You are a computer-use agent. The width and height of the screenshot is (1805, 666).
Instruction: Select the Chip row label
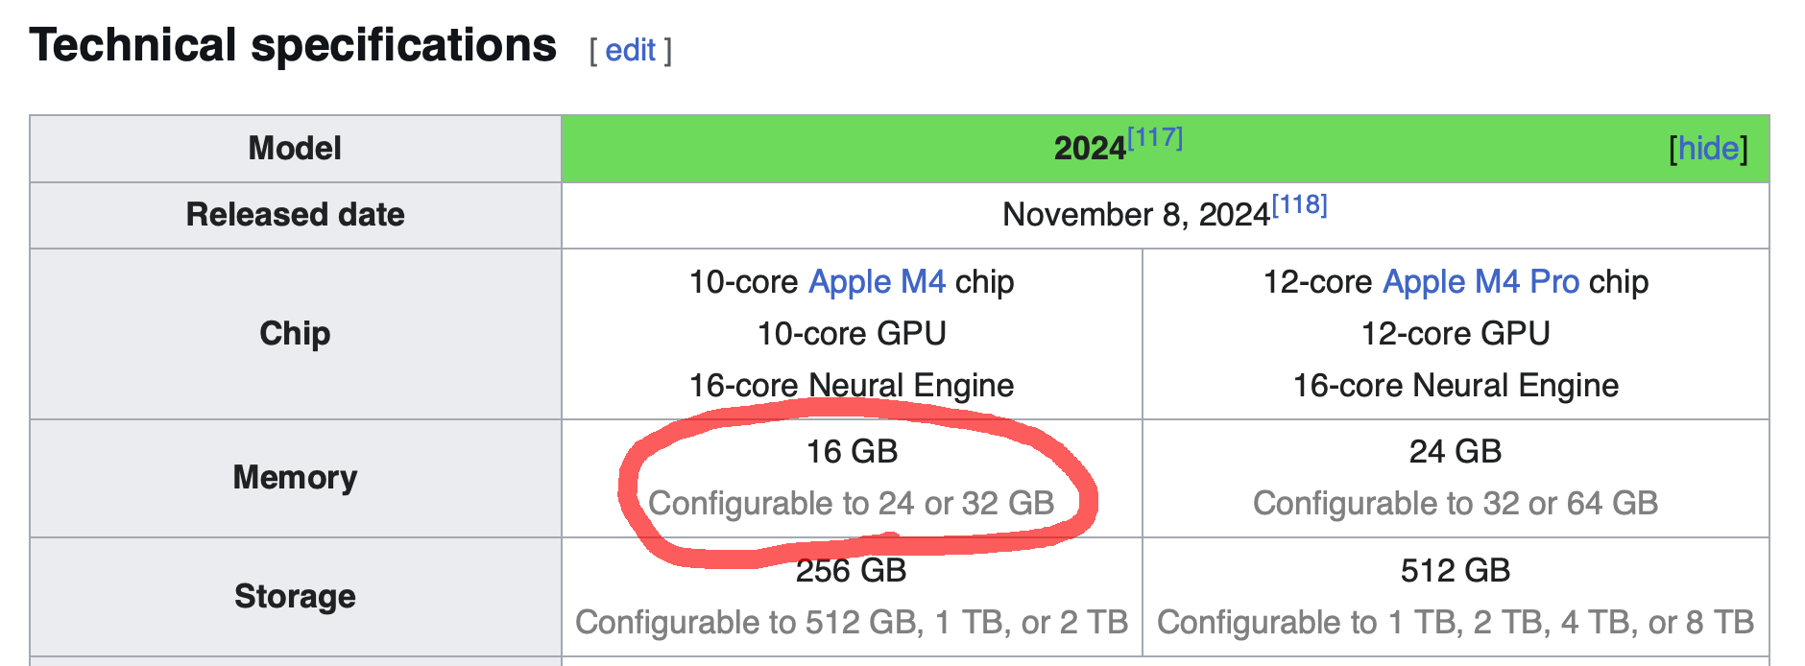point(294,333)
